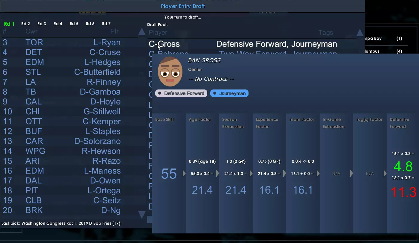
Task: Click Ban Gross's player portrait
Action: pos(170,72)
